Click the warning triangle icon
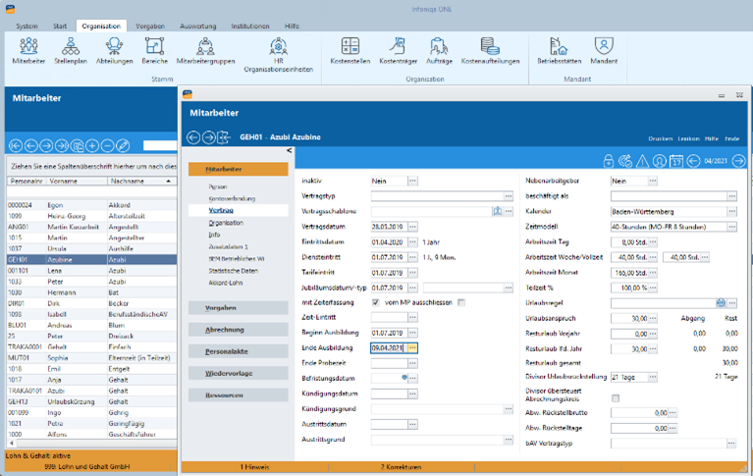The height and width of the screenshot is (476, 753). click(642, 161)
